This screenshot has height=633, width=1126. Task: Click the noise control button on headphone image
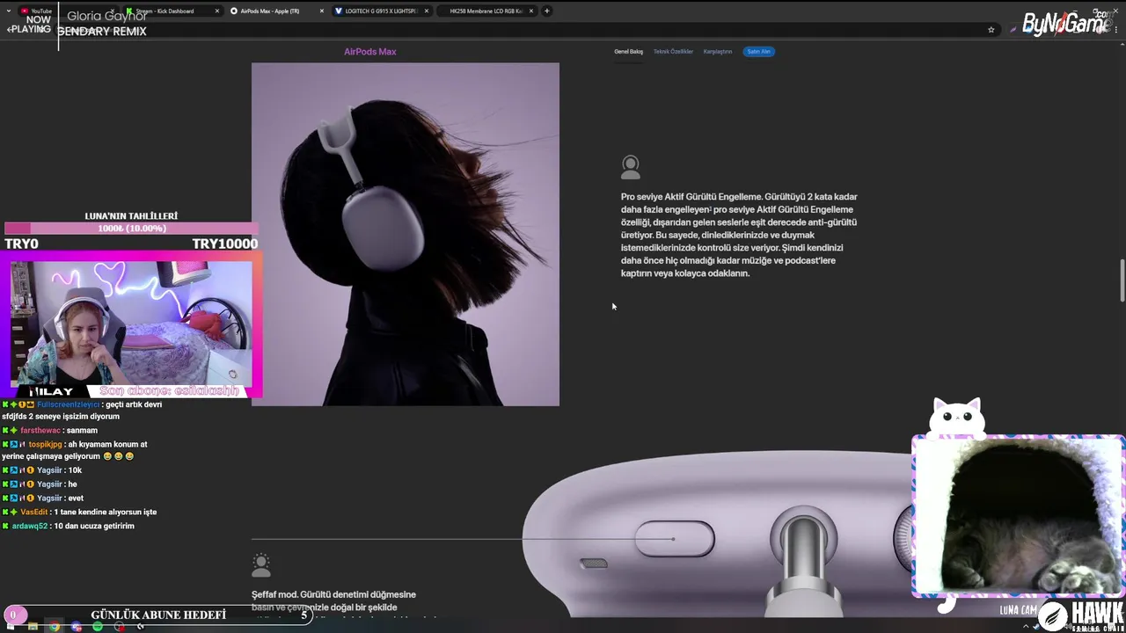(675, 539)
